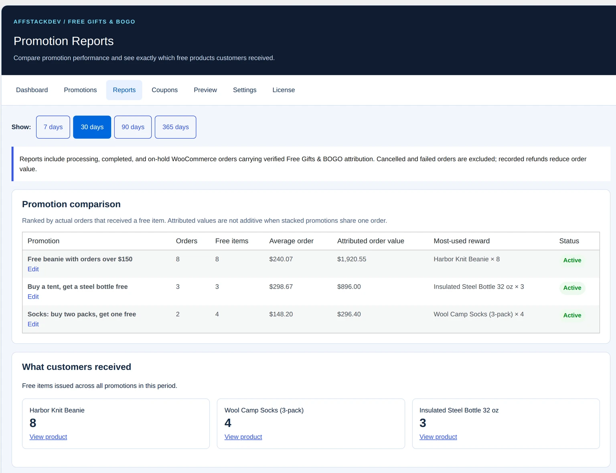Click the count 8 in Harbor Knit Beanie card
This screenshot has height=473, width=616.
33,423
